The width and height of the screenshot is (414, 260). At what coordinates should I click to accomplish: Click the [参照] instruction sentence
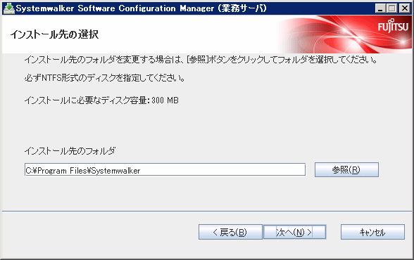coord(201,60)
